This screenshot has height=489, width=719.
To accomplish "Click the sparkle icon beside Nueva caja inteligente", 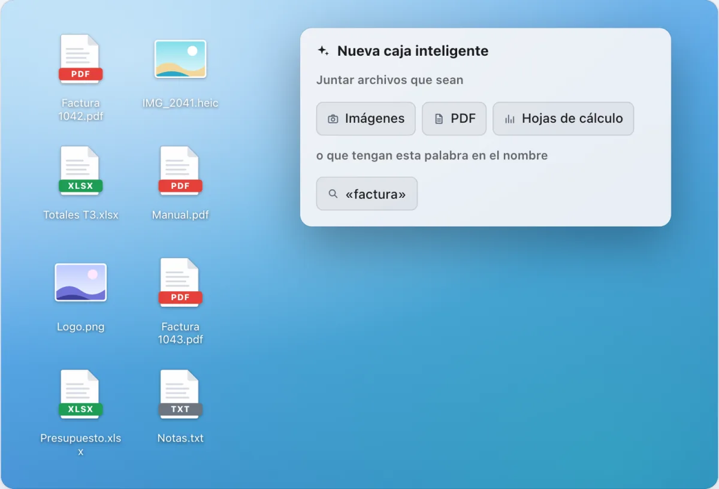I will [x=323, y=51].
